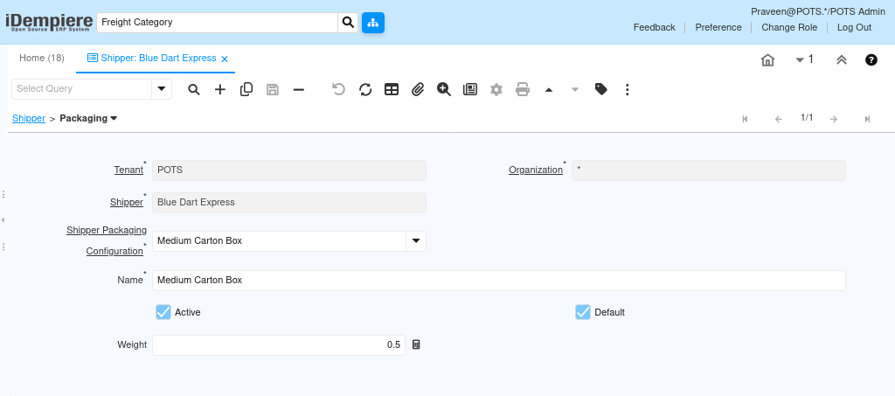This screenshot has width=895, height=396.
Task: Create a new record with plus icon
Action: tap(220, 89)
